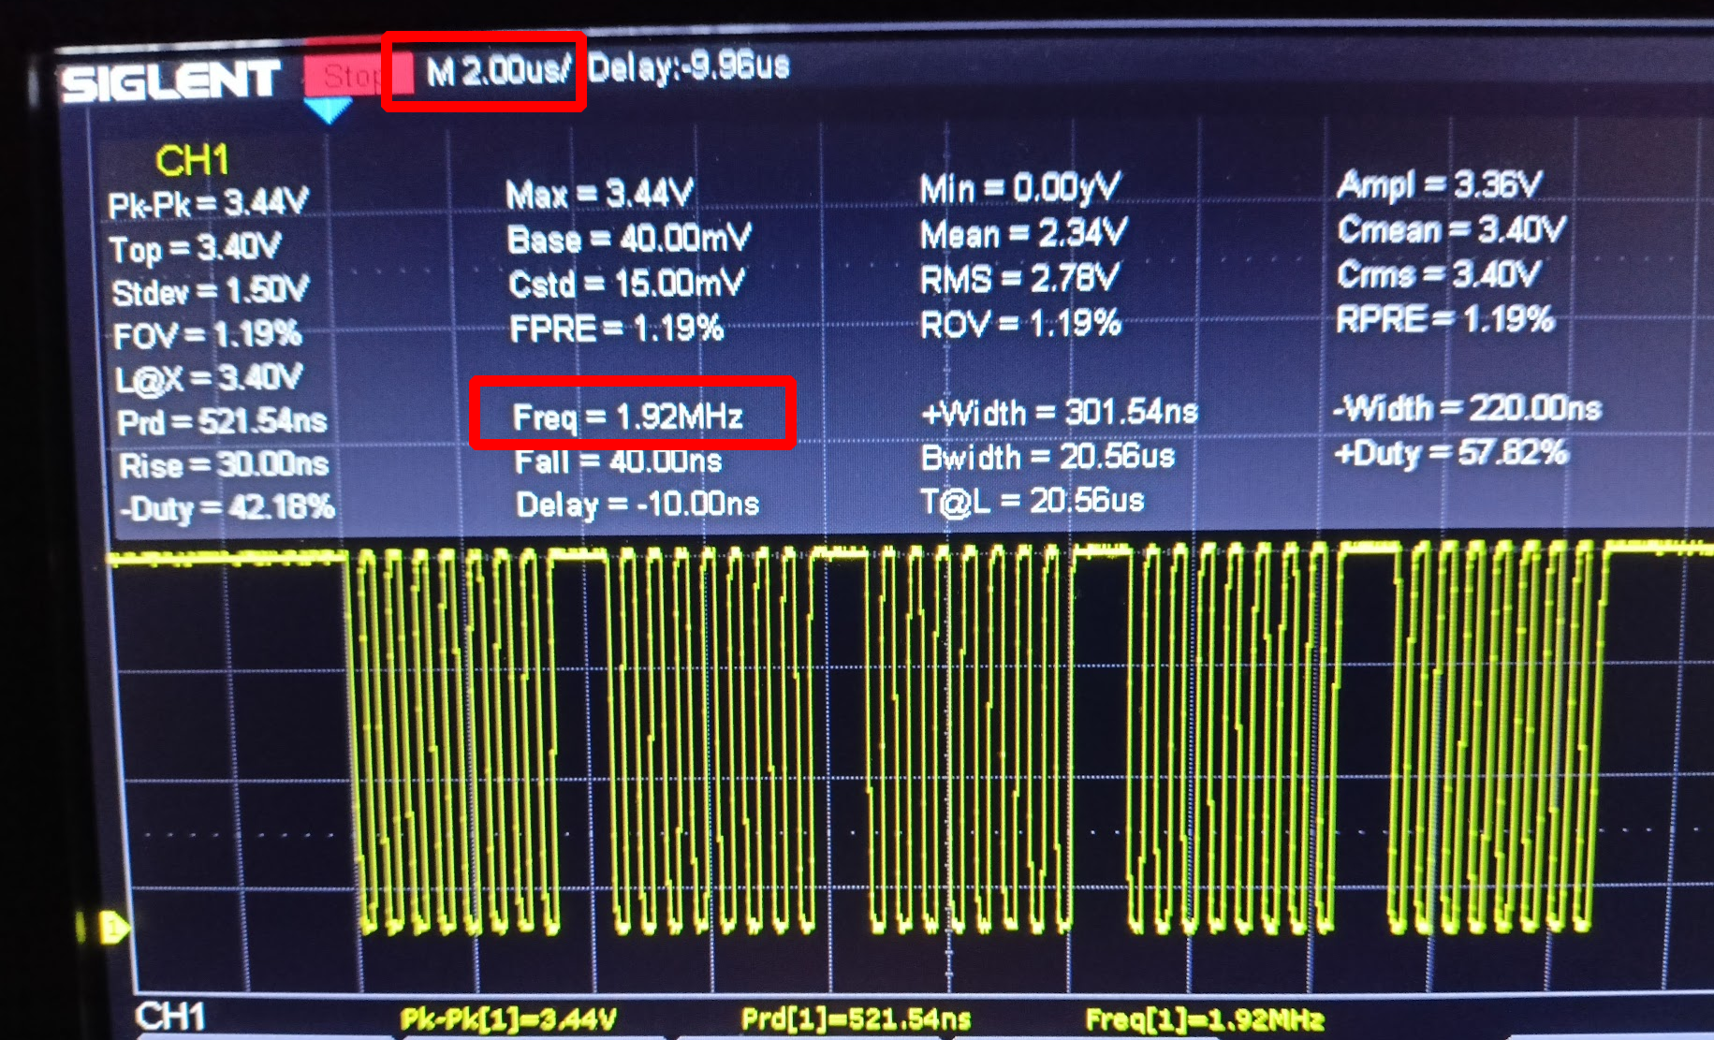Click the SIGLENT logo
The height and width of the screenshot is (1040, 1714).
point(170,81)
